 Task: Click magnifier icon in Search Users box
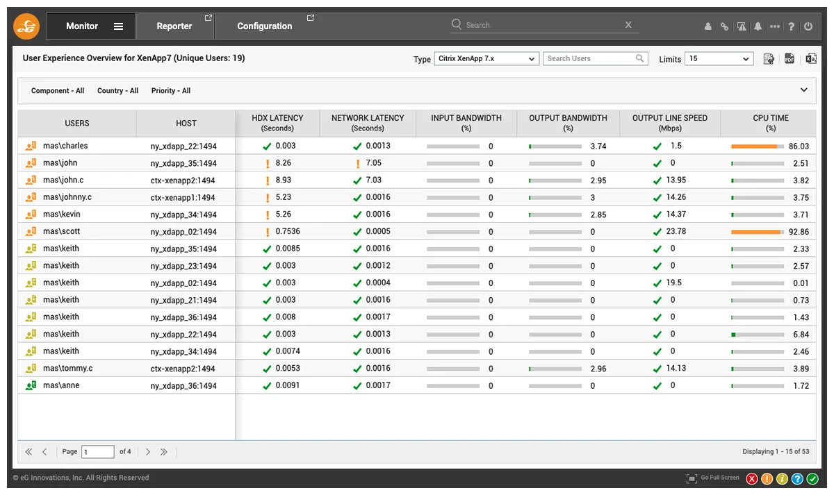click(640, 58)
